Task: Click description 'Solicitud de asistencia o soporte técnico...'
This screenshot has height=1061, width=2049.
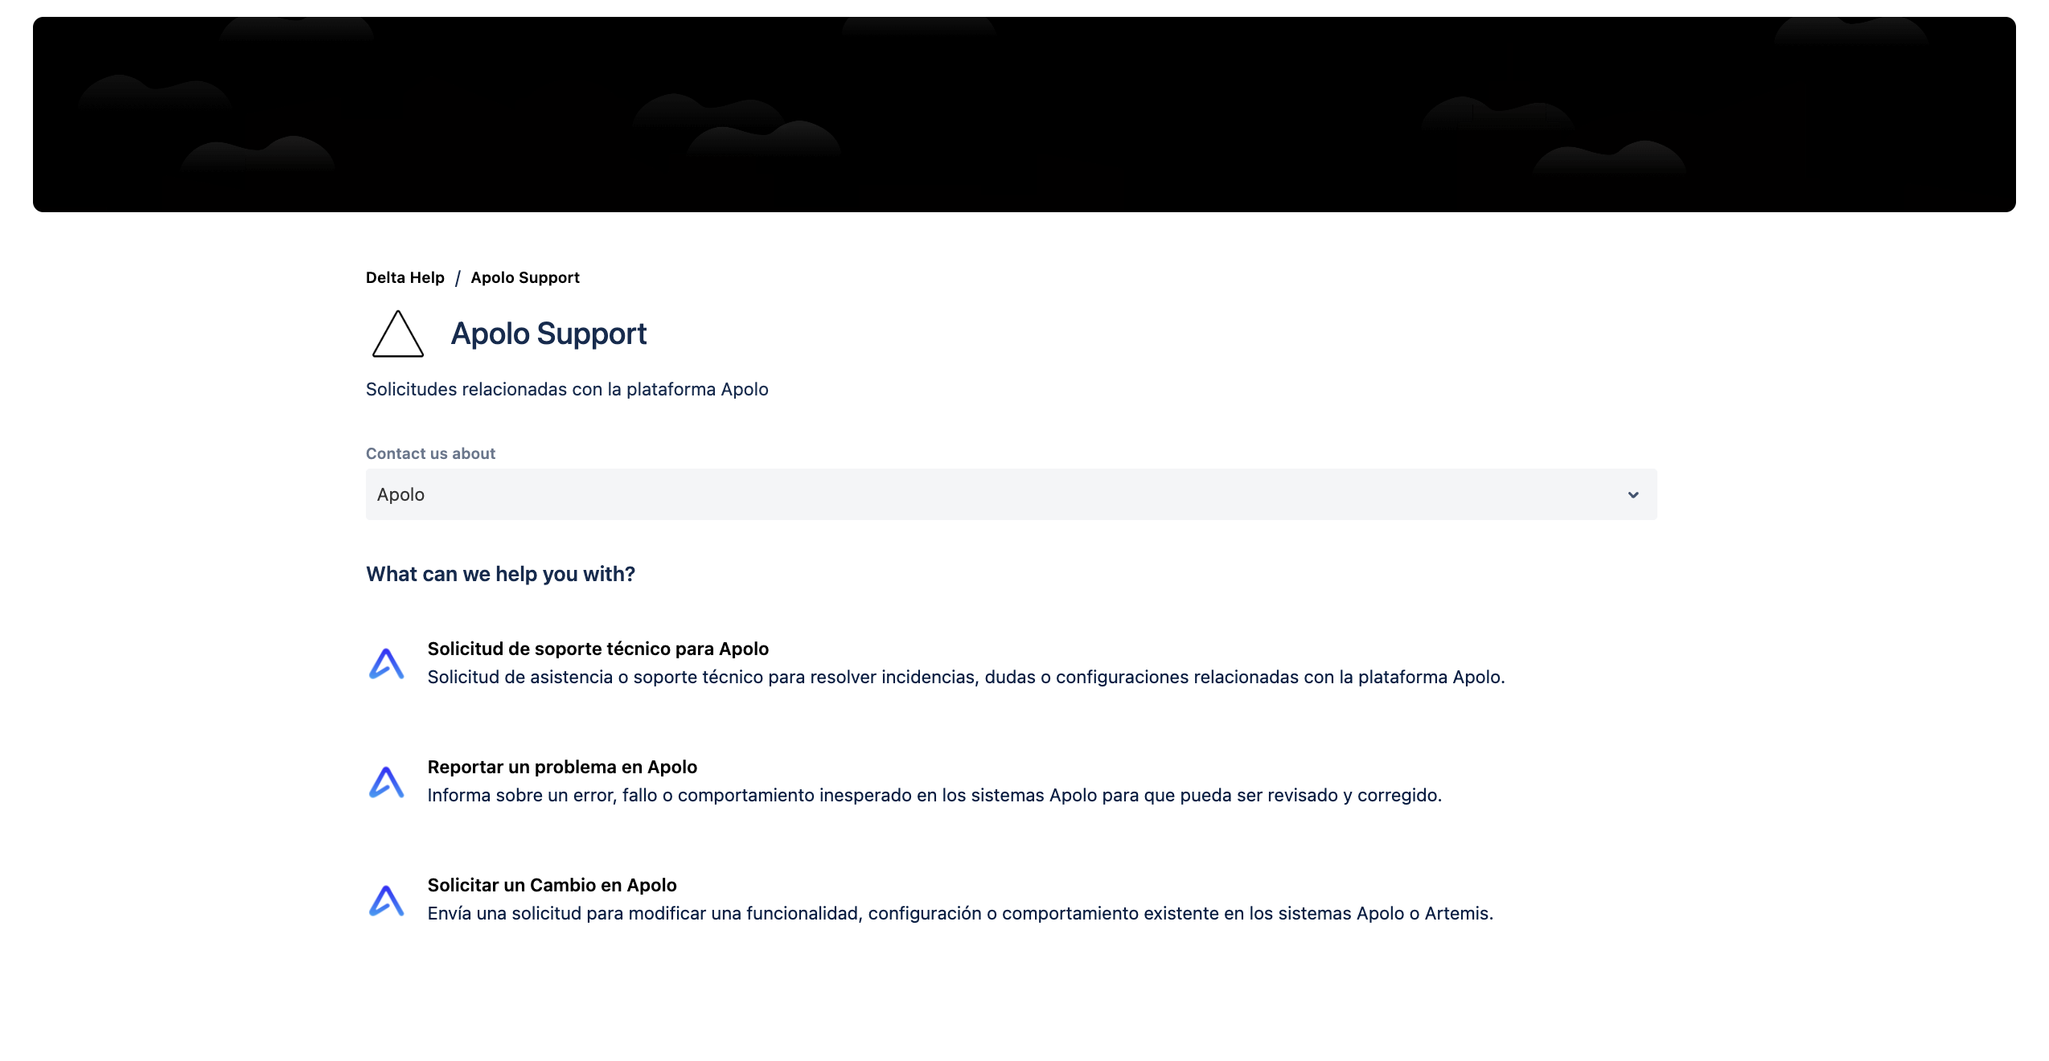Action: pos(966,677)
